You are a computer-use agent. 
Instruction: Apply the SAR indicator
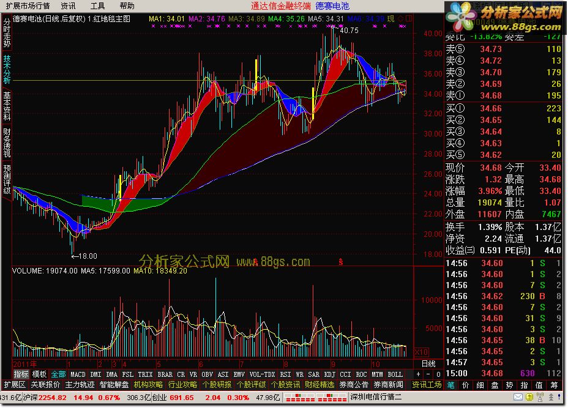click(314, 374)
